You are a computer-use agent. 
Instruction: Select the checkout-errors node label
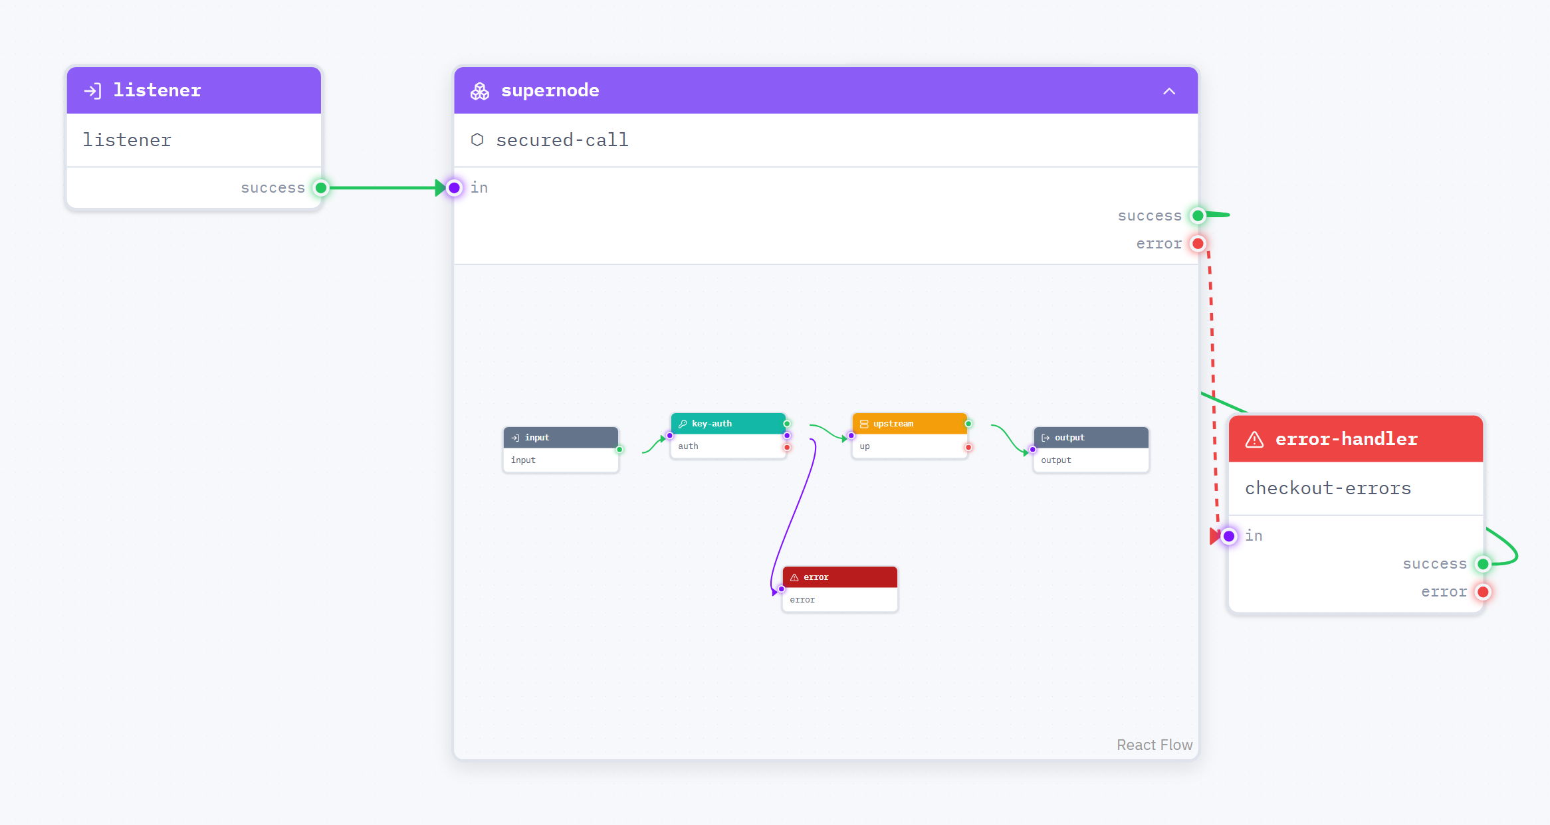(x=1327, y=488)
